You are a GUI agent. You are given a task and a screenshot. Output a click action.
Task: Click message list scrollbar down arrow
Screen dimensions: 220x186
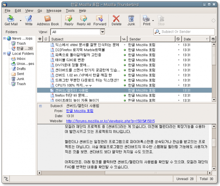click(214, 100)
